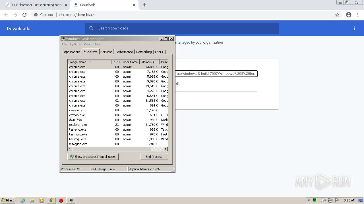Image resolution: width=364 pixels, height=204 pixels.
Task: Reload the Downloads page
Action: (x=24, y=15)
